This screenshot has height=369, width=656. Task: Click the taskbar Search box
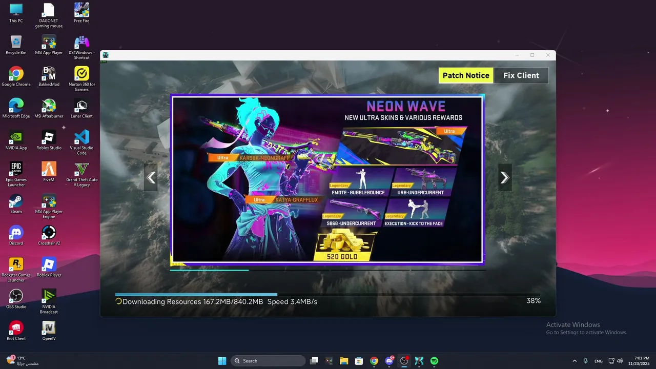click(268, 361)
